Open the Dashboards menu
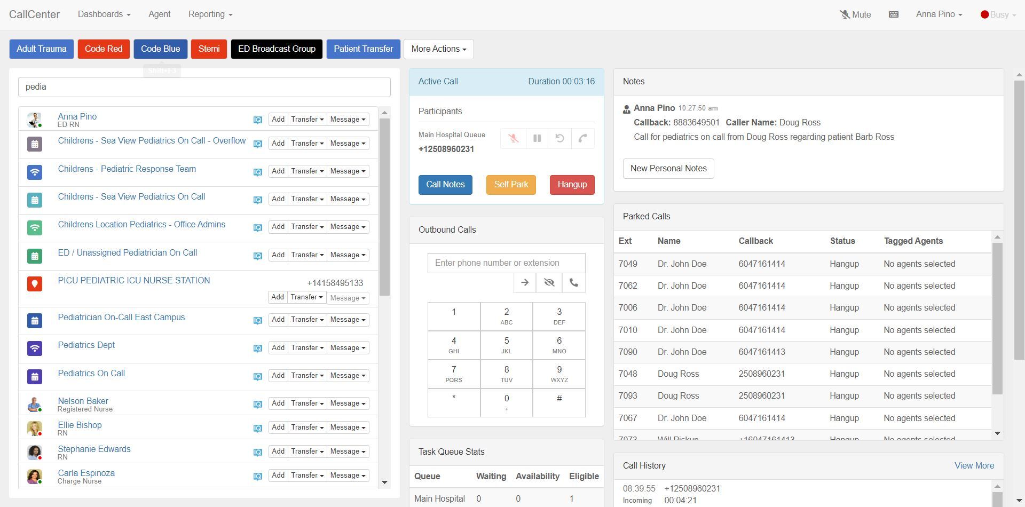 point(104,14)
